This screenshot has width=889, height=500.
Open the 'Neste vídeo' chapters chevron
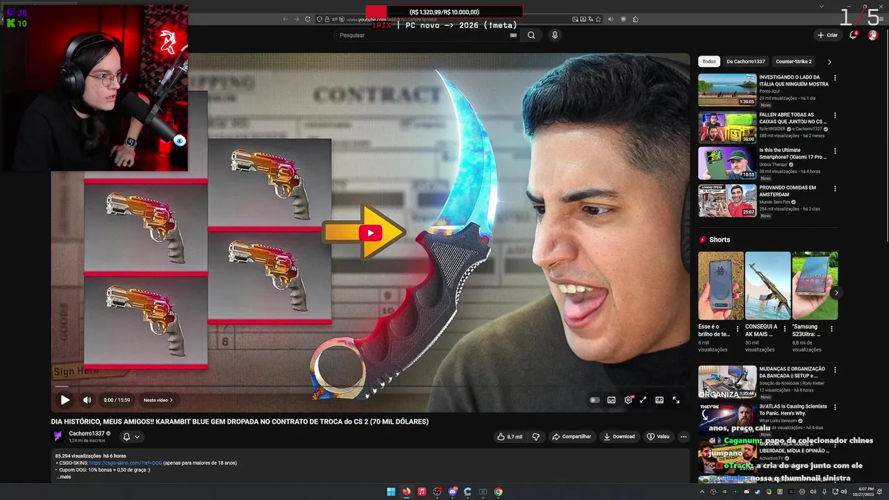[x=171, y=400]
